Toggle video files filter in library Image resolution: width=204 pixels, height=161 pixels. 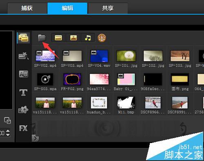coord(58,38)
